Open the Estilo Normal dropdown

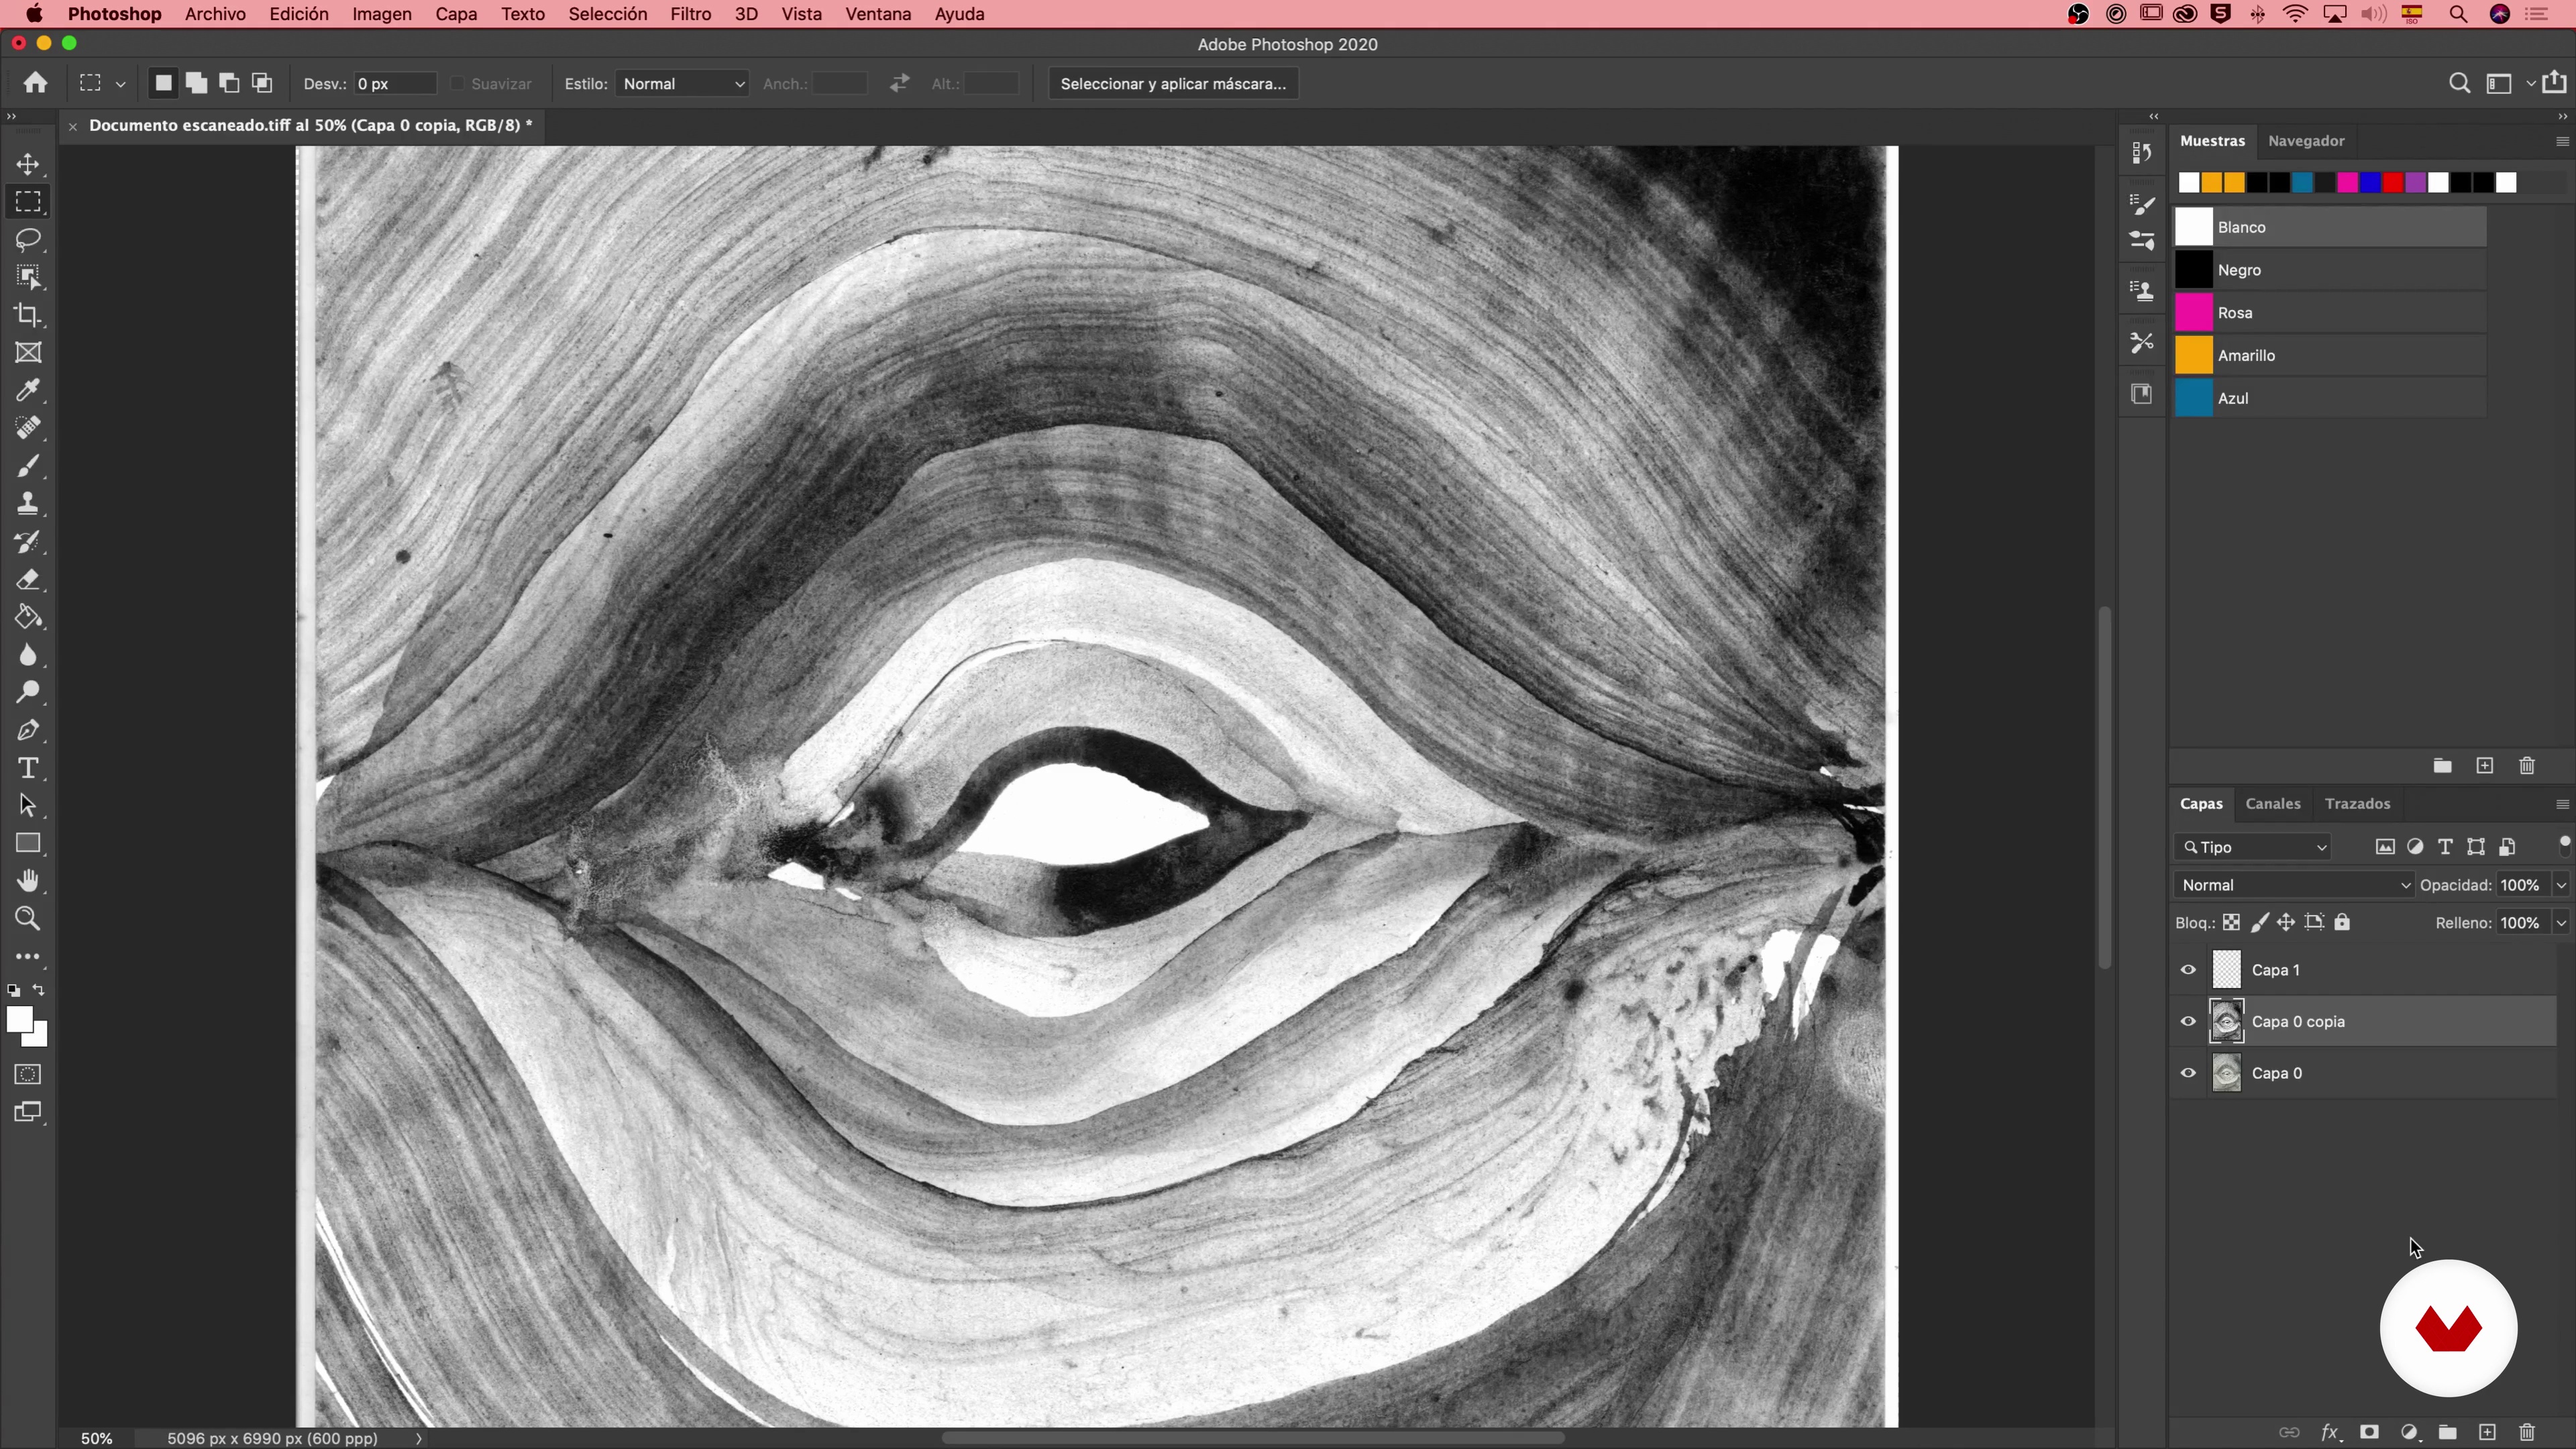pos(682,84)
